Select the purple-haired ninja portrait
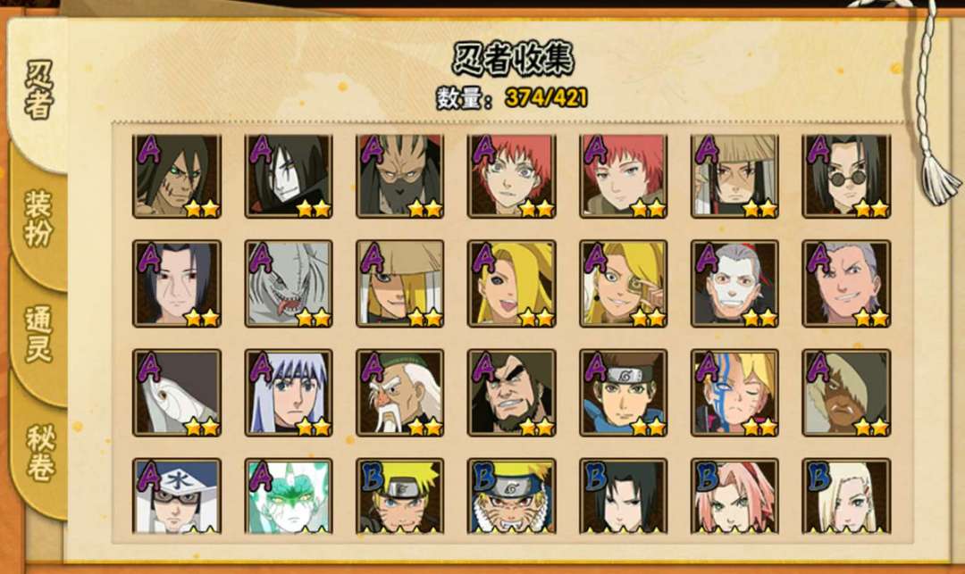 289,393
